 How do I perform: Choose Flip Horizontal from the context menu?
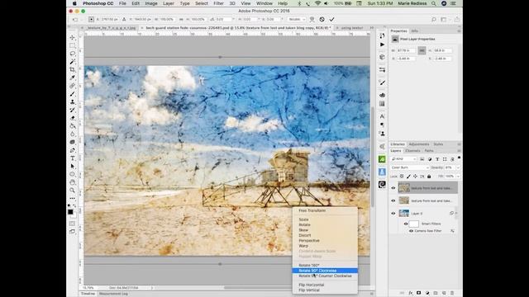(x=325, y=285)
